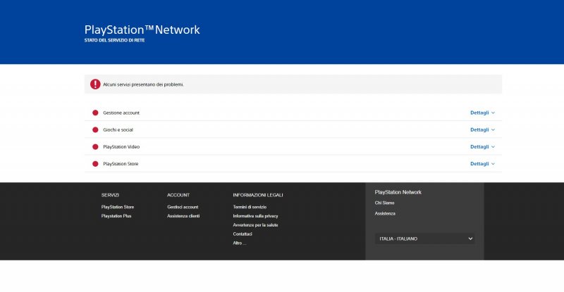Image resolution: width=564 pixels, height=292 pixels.
Task: Click the PlayStation Network header title
Action: [142, 30]
